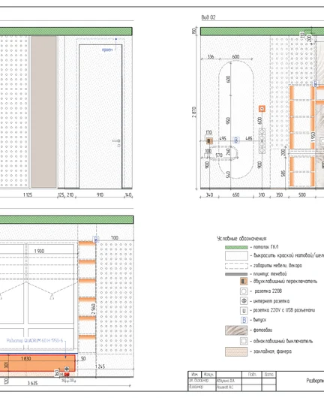This screenshot has width=324, height=398.
Task: Click the orange switch symbol beside the 600 dimension
Action: click(262, 109)
